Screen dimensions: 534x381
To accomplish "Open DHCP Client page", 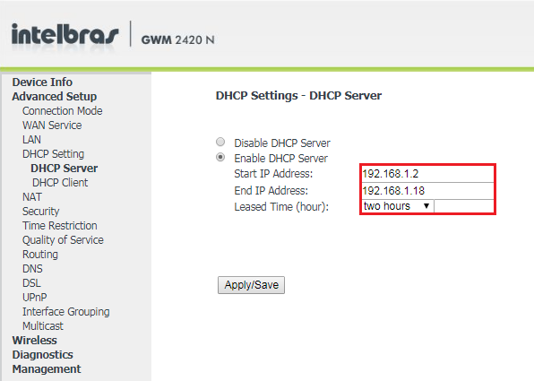I will pyautogui.click(x=60, y=183).
